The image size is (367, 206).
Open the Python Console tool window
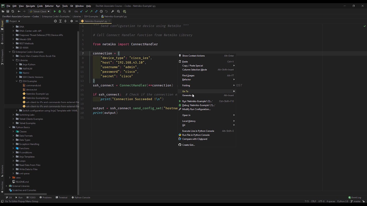(x=81, y=197)
